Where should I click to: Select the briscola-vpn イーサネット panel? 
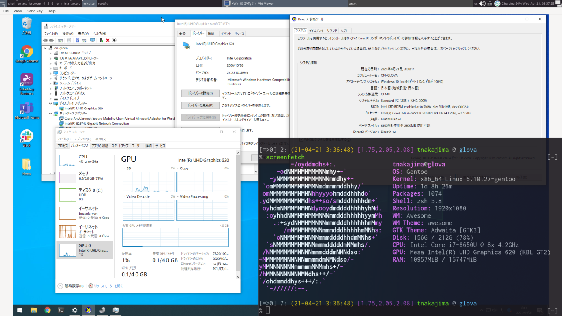(85, 213)
